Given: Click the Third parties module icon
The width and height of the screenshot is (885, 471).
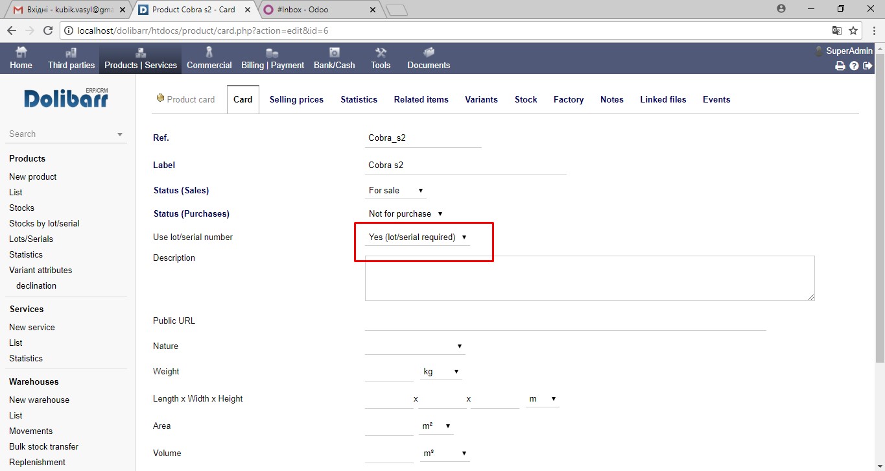Looking at the screenshot, I should 71,58.
